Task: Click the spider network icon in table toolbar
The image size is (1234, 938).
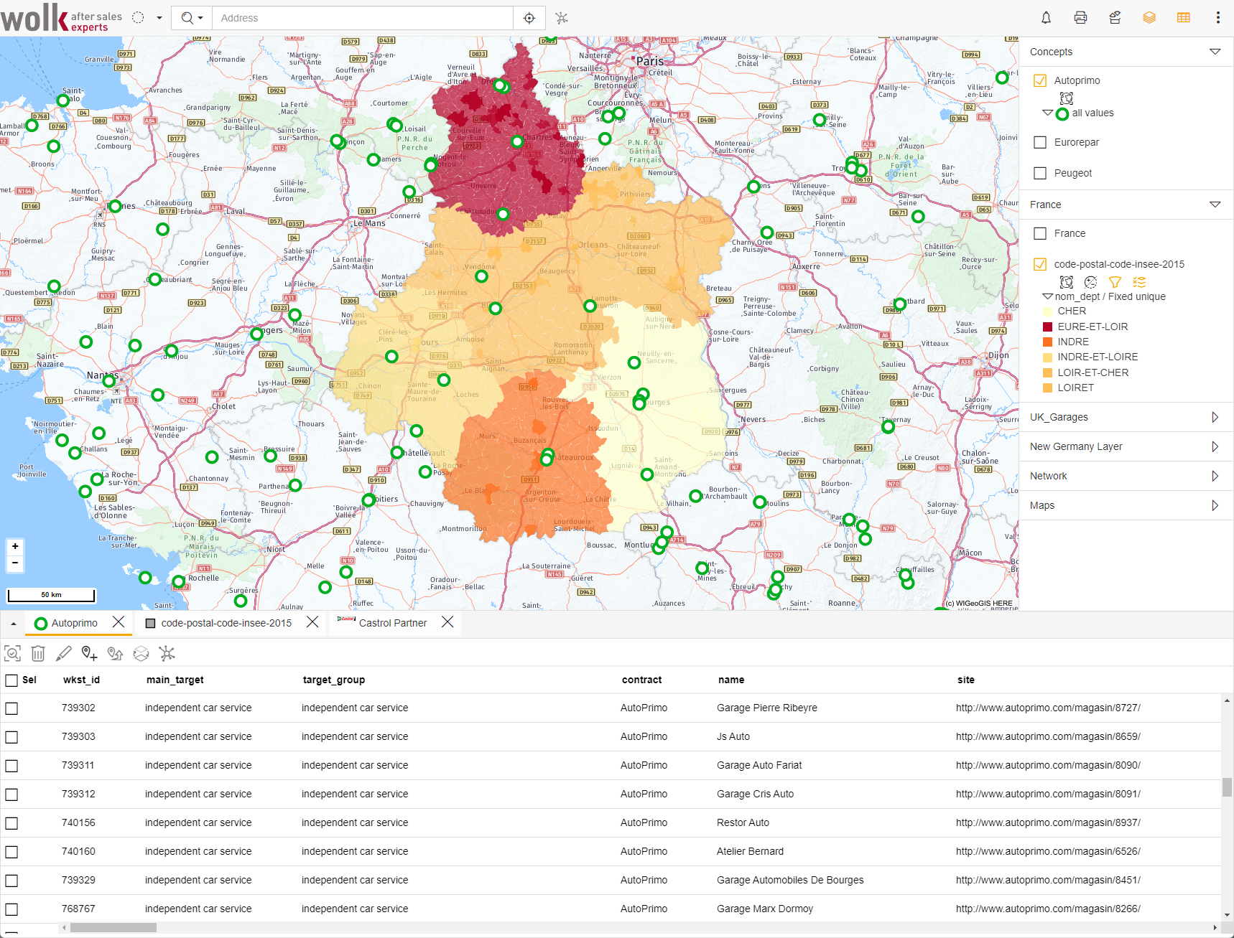Action: pyautogui.click(x=167, y=653)
